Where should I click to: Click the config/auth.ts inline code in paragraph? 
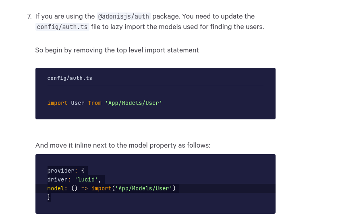click(x=62, y=27)
